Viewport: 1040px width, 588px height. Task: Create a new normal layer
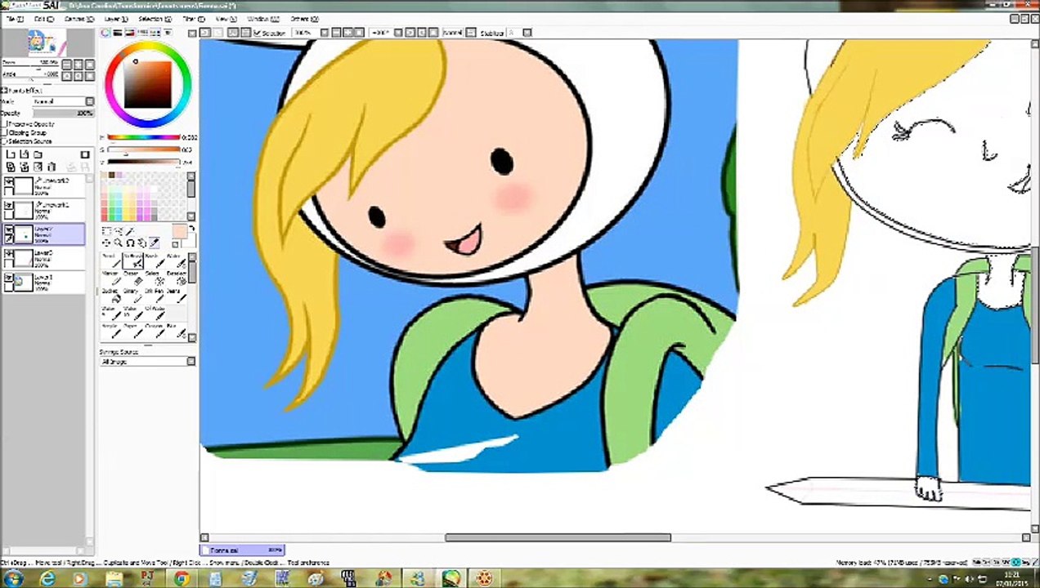coord(11,154)
